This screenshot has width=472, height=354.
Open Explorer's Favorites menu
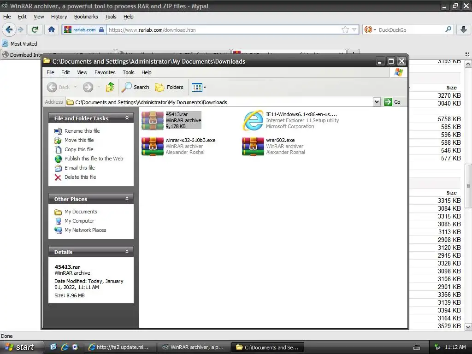pyautogui.click(x=105, y=72)
